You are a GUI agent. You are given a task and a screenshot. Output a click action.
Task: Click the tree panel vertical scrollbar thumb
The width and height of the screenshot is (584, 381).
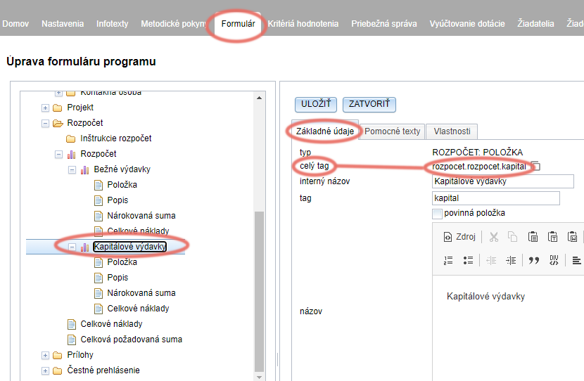point(259,291)
